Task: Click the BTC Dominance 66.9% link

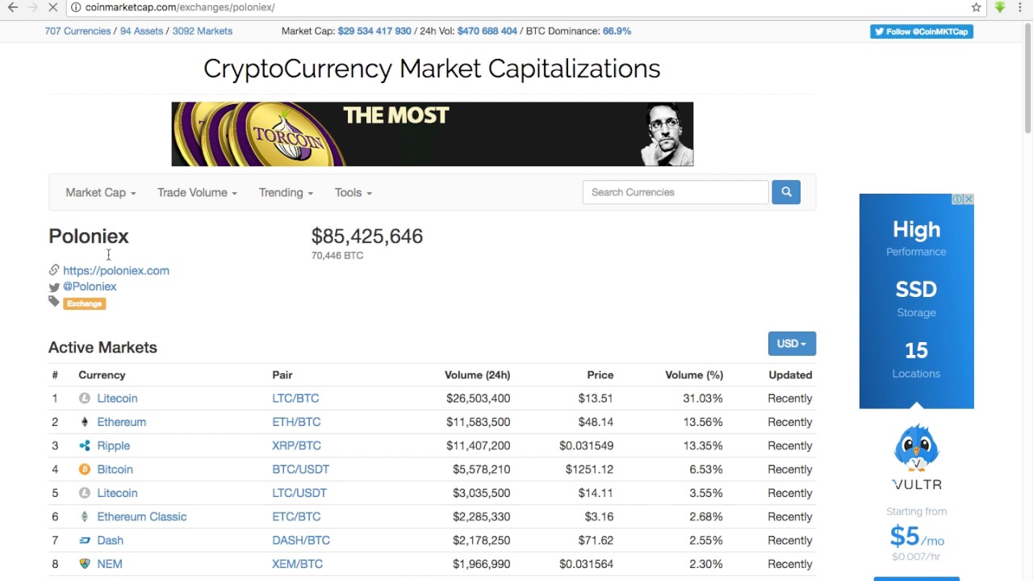Action: click(x=617, y=31)
